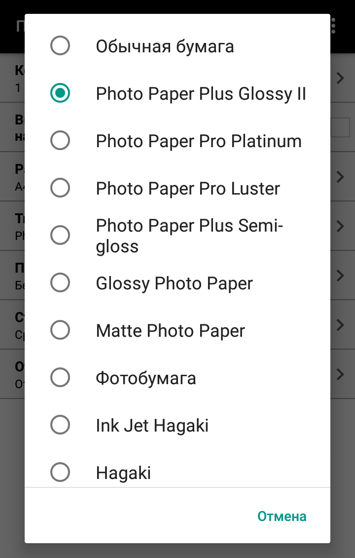This screenshot has width=355, height=558.
Task: Click the Обычная бумага text label
Action: point(165,47)
